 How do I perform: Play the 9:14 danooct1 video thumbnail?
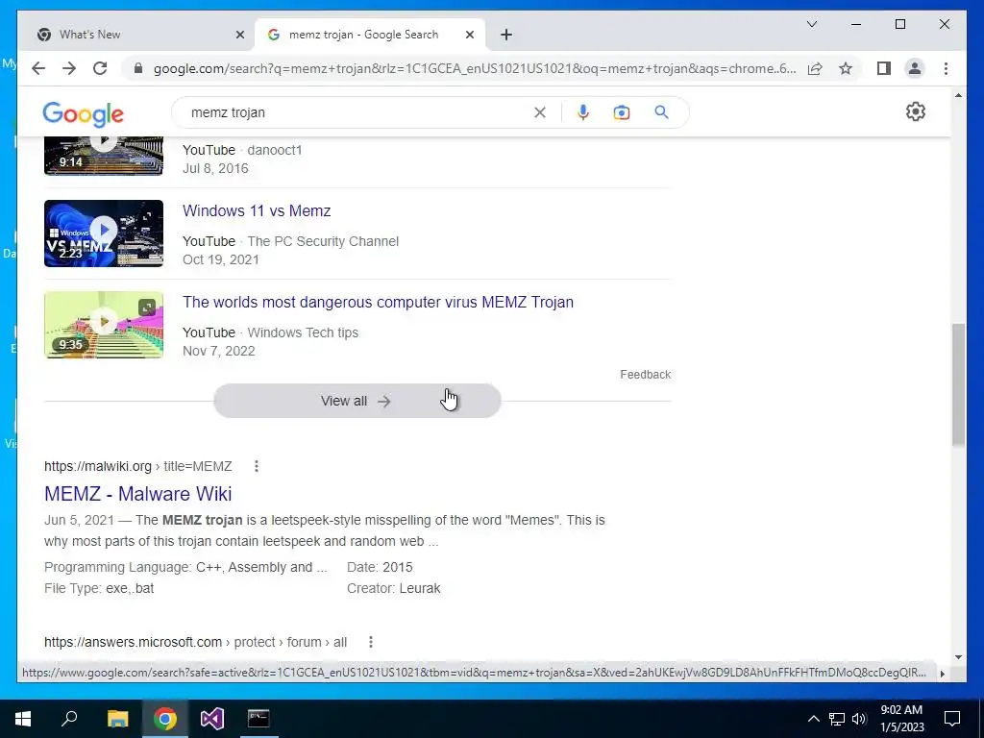(x=104, y=156)
